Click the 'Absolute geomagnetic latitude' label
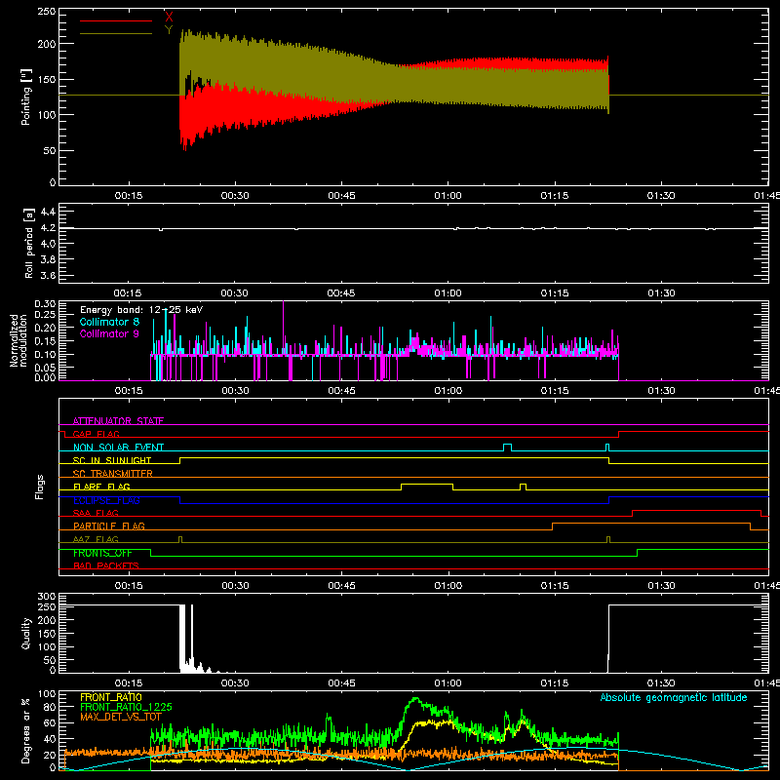Image resolution: width=780 pixels, height=780 pixels. point(674,697)
